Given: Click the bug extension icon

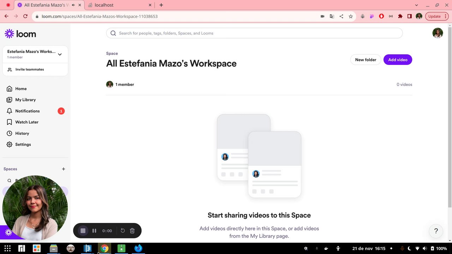Looking at the screenshot, I should coord(363,16).
